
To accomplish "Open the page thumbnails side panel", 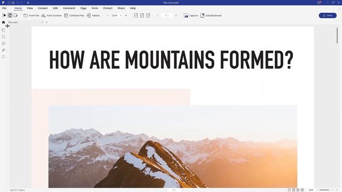I will click(4, 30).
